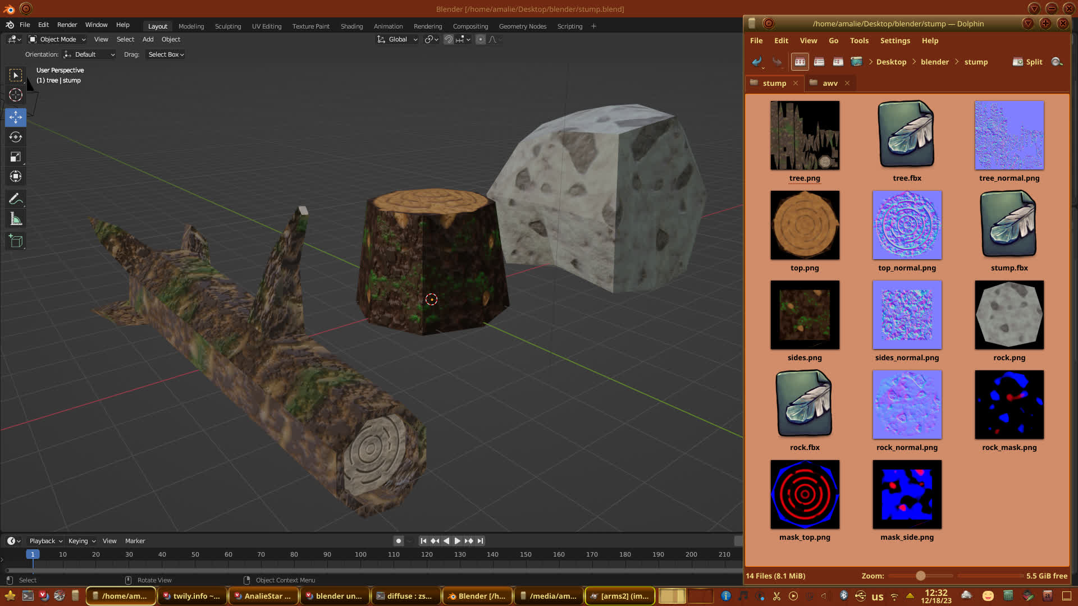
Task: Open the Object Mode dropdown
Action: click(58, 39)
